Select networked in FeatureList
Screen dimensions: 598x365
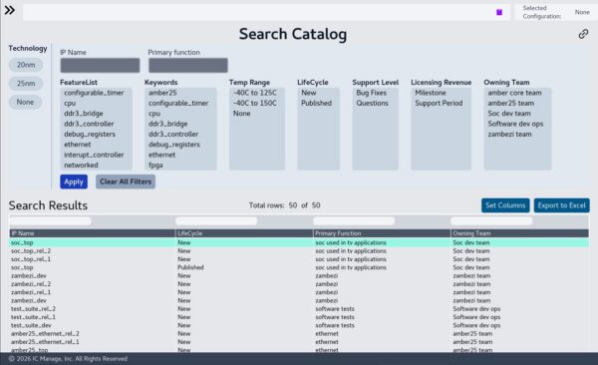coord(81,165)
